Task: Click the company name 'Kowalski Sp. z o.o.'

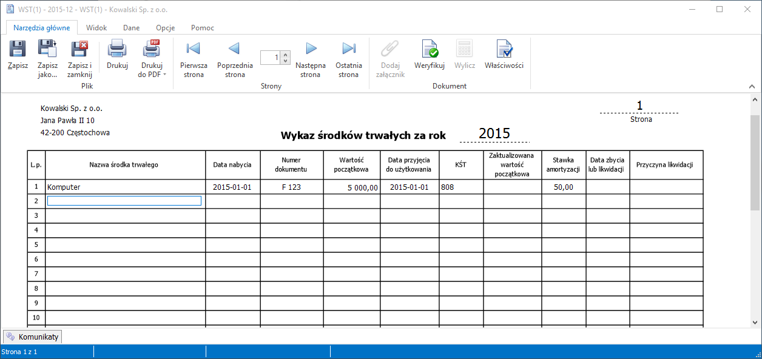Action: point(72,109)
